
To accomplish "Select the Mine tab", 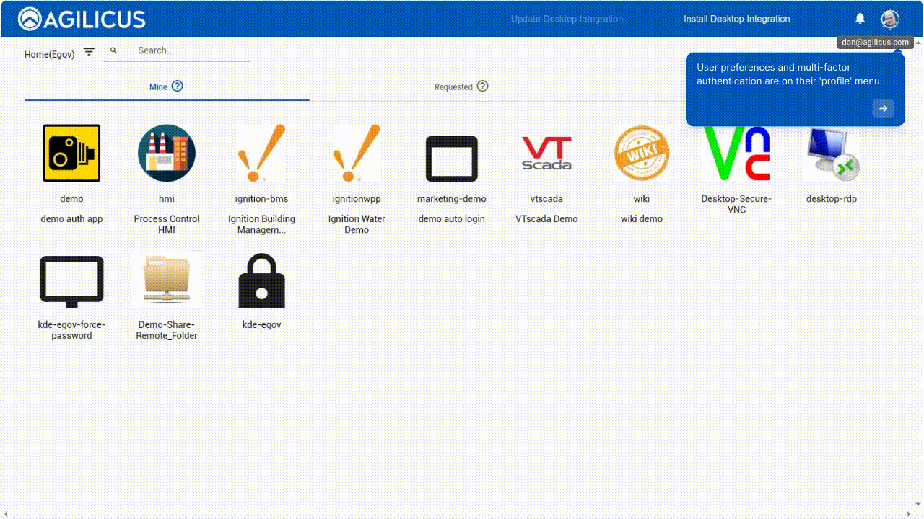I will click(x=167, y=86).
